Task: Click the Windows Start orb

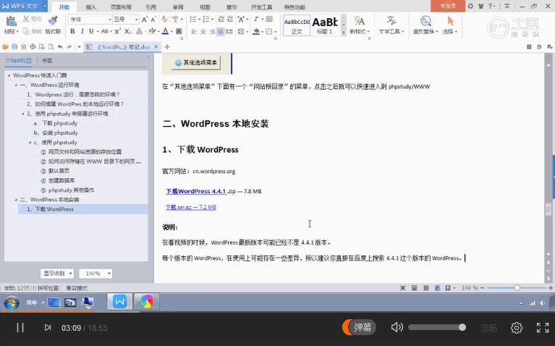Action: (x=12, y=303)
